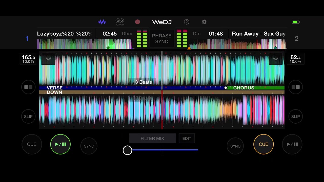Viewport: 324px width, 182px height.
Task: Open the Automix feature
Action: [120, 22]
